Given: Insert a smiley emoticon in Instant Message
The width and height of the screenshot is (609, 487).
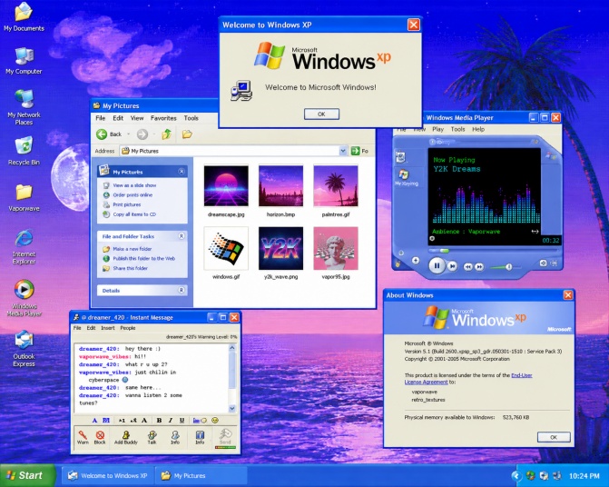Looking at the screenshot, I should tap(215, 420).
